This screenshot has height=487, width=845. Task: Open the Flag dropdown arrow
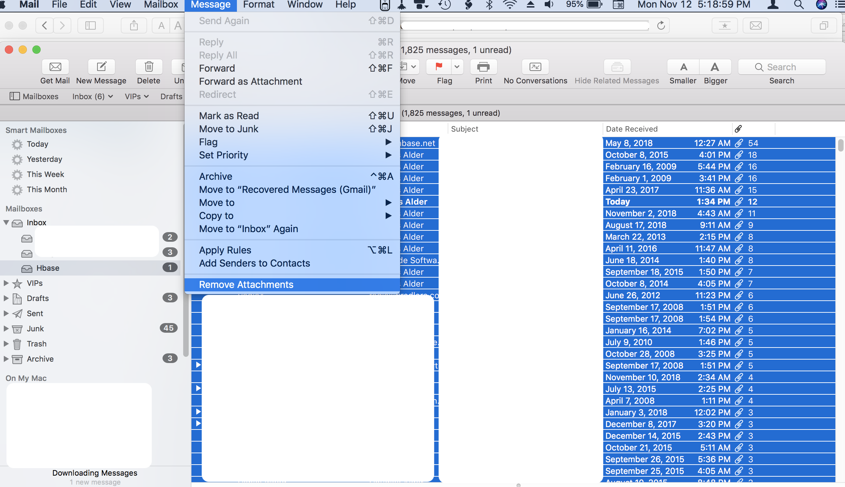tap(457, 67)
